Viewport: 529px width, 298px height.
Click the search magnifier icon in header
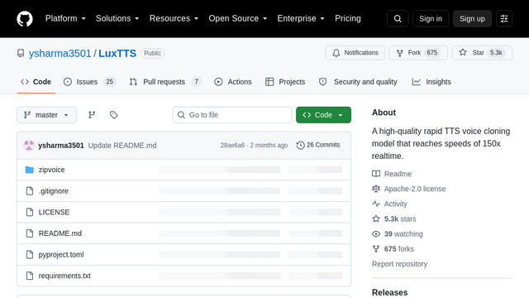pyautogui.click(x=398, y=18)
